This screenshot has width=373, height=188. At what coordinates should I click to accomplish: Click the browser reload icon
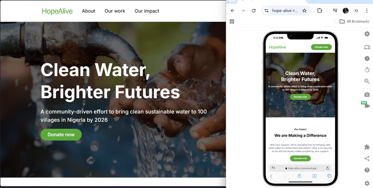click(254, 11)
